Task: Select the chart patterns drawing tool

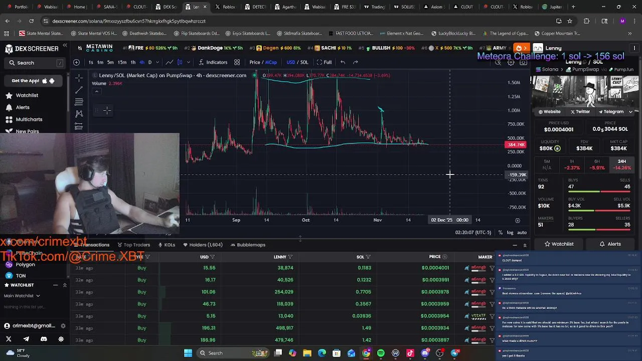Action: point(79,114)
